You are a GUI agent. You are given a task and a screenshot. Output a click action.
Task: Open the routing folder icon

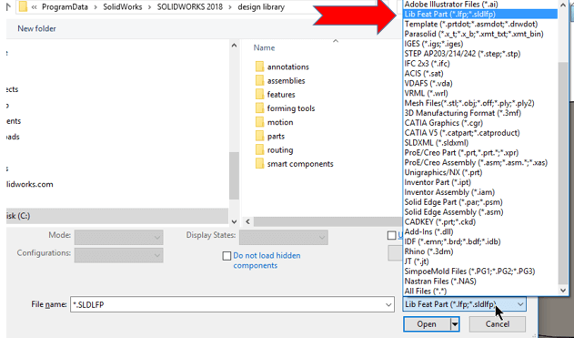pos(259,150)
